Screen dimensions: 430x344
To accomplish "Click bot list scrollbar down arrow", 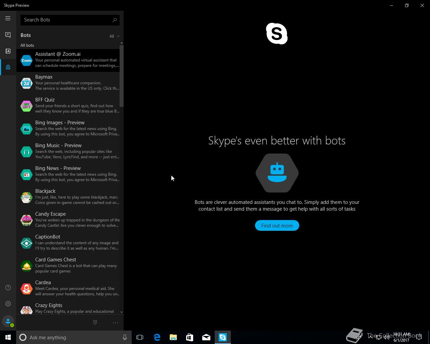I will (121, 312).
